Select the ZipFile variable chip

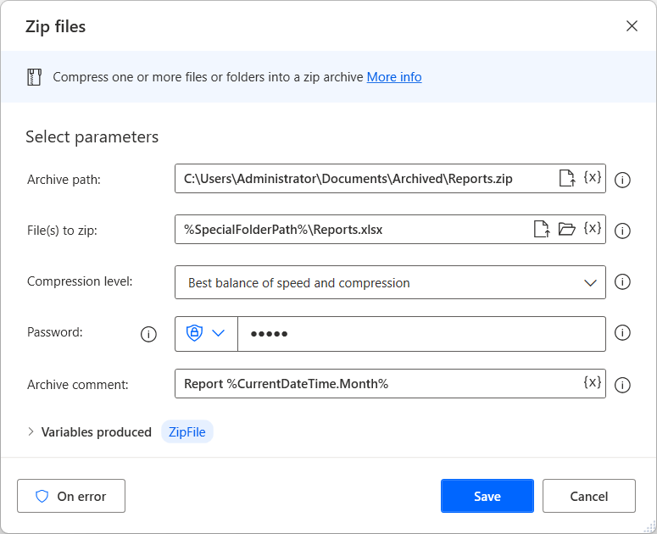pyautogui.click(x=187, y=431)
